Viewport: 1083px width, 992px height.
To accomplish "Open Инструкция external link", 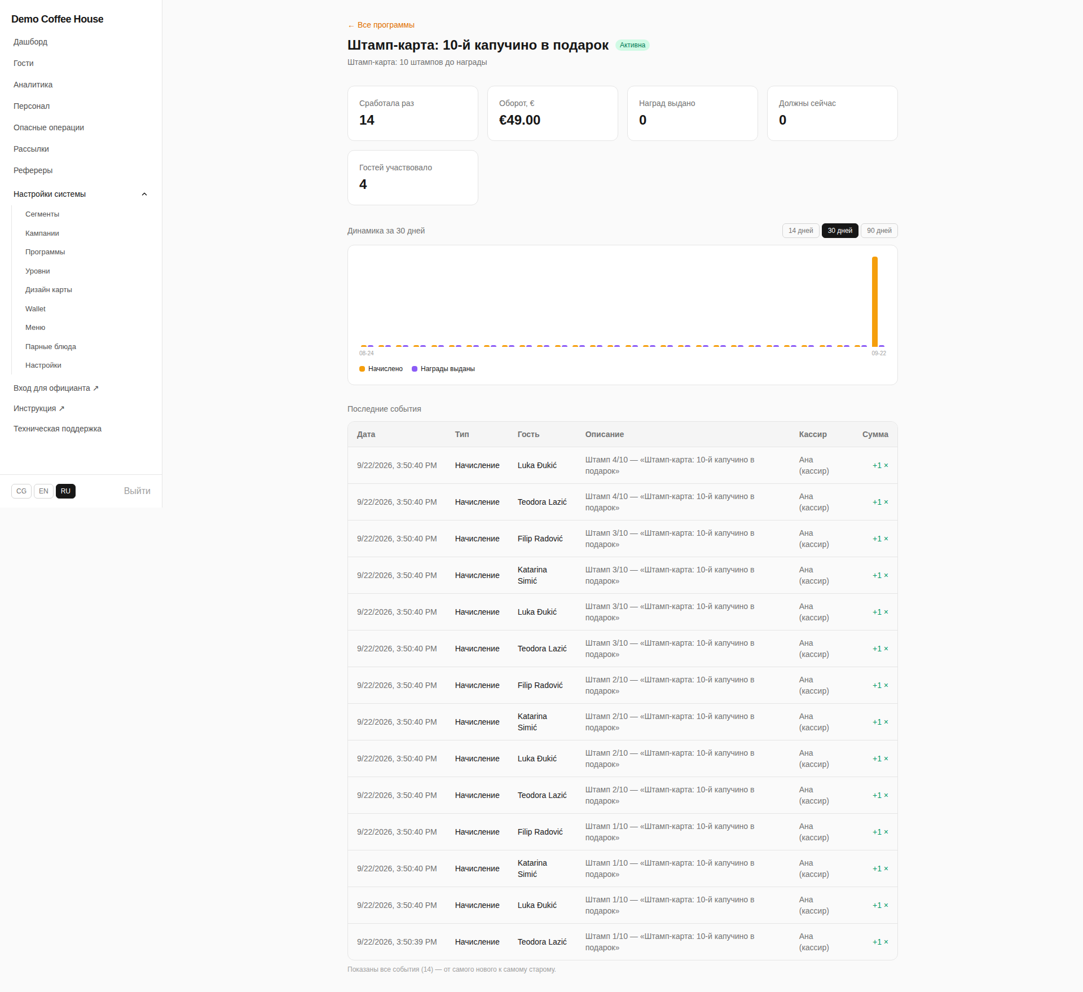I will 39,408.
